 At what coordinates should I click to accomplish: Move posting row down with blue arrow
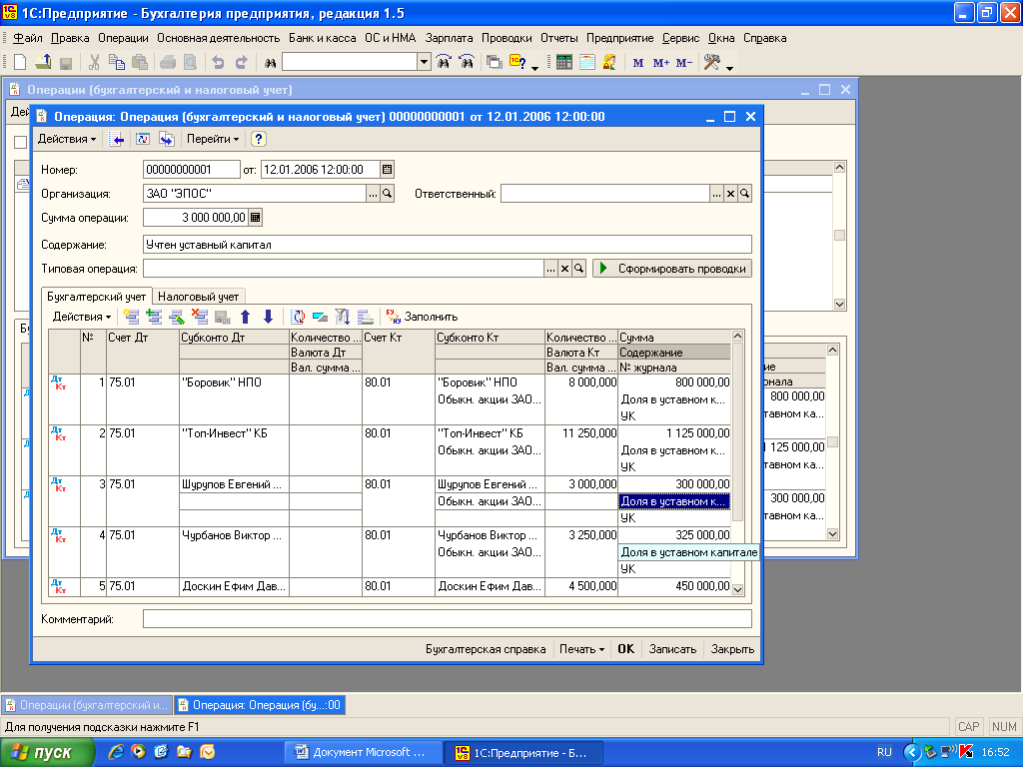268,317
